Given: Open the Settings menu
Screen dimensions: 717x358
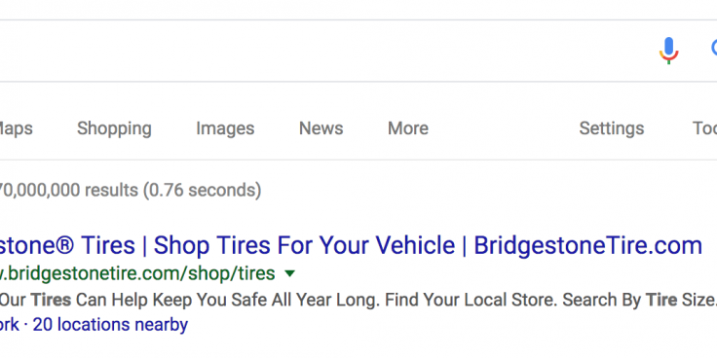Looking at the screenshot, I should (x=612, y=128).
